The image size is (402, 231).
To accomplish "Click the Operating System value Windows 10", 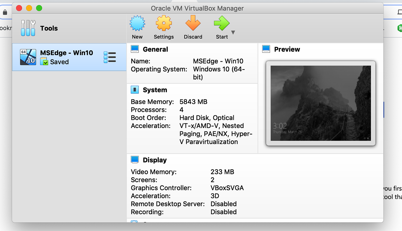I will tap(219, 73).
